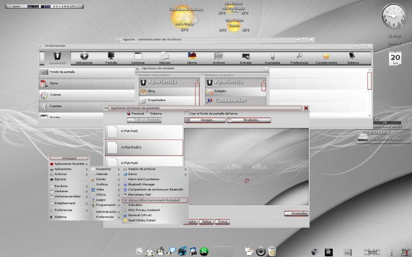Open the Menúes settings category

pyautogui.click(x=165, y=58)
